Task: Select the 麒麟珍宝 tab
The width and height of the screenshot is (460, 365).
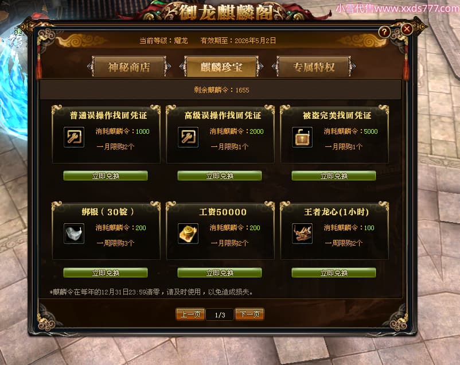Action: click(221, 67)
